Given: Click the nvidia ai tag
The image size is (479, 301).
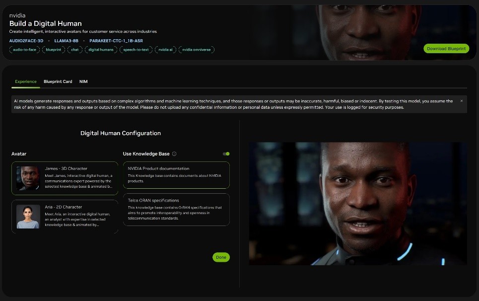Looking at the screenshot, I should pyautogui.click(x=166, y=50).
